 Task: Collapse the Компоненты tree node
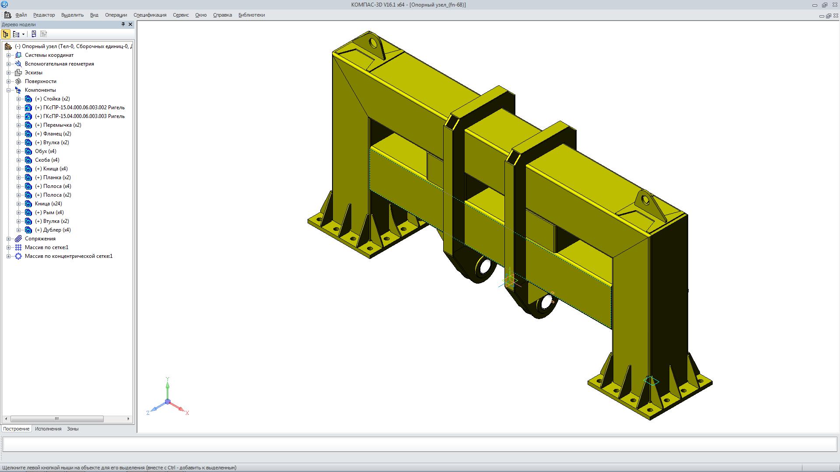pyautogui.click(x=8, y=90)
